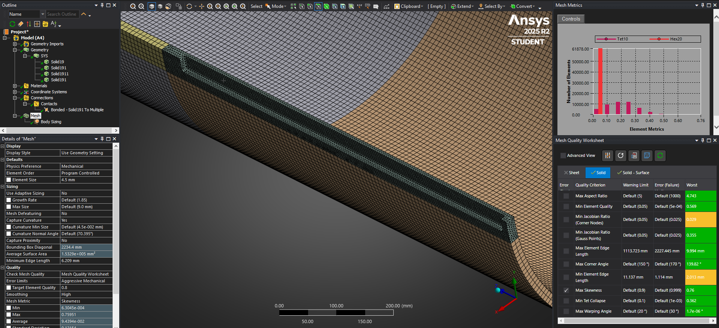
Task: Tick the Growth Rate checkbox
Action: pyautogui.click(x=9, y=200)
